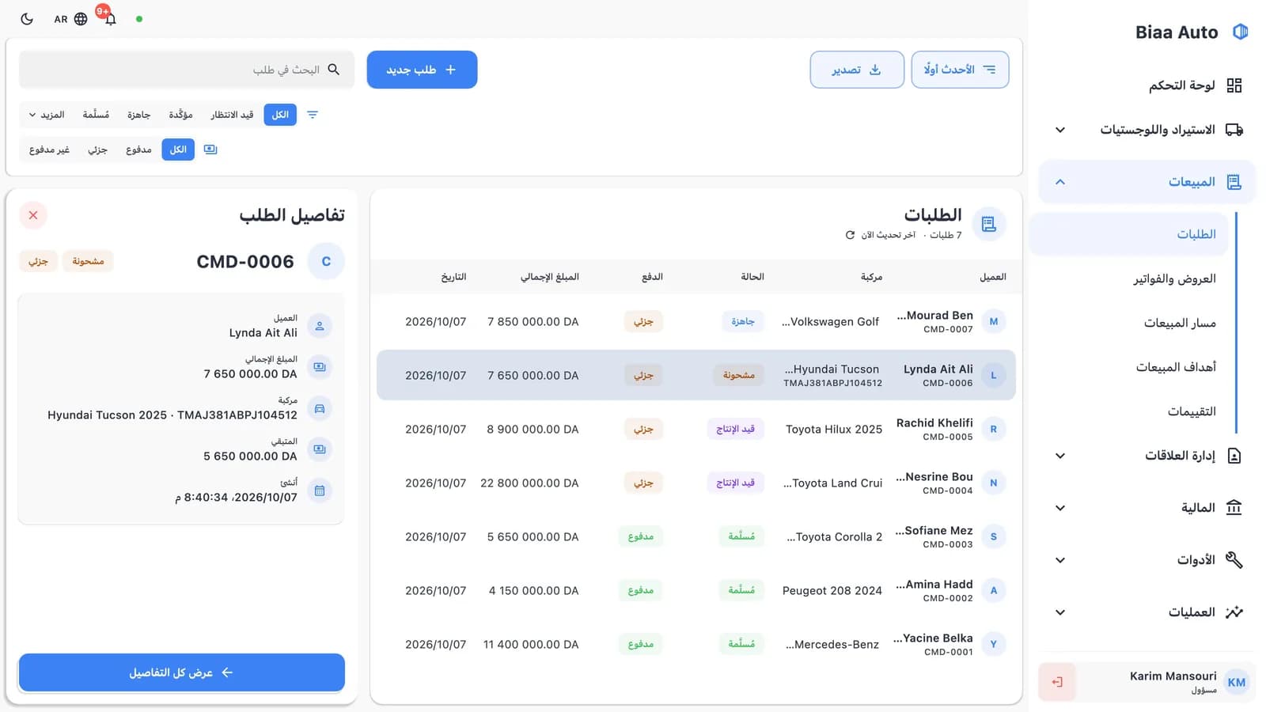Click the log out icon beside Karim Mansouri

(1057, 682)
